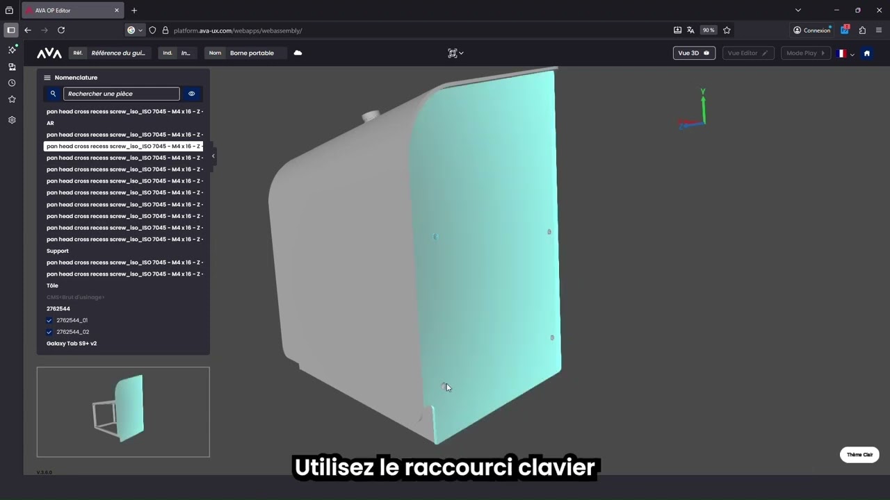Click the translate page icon
890x500 pixels.
690,30
